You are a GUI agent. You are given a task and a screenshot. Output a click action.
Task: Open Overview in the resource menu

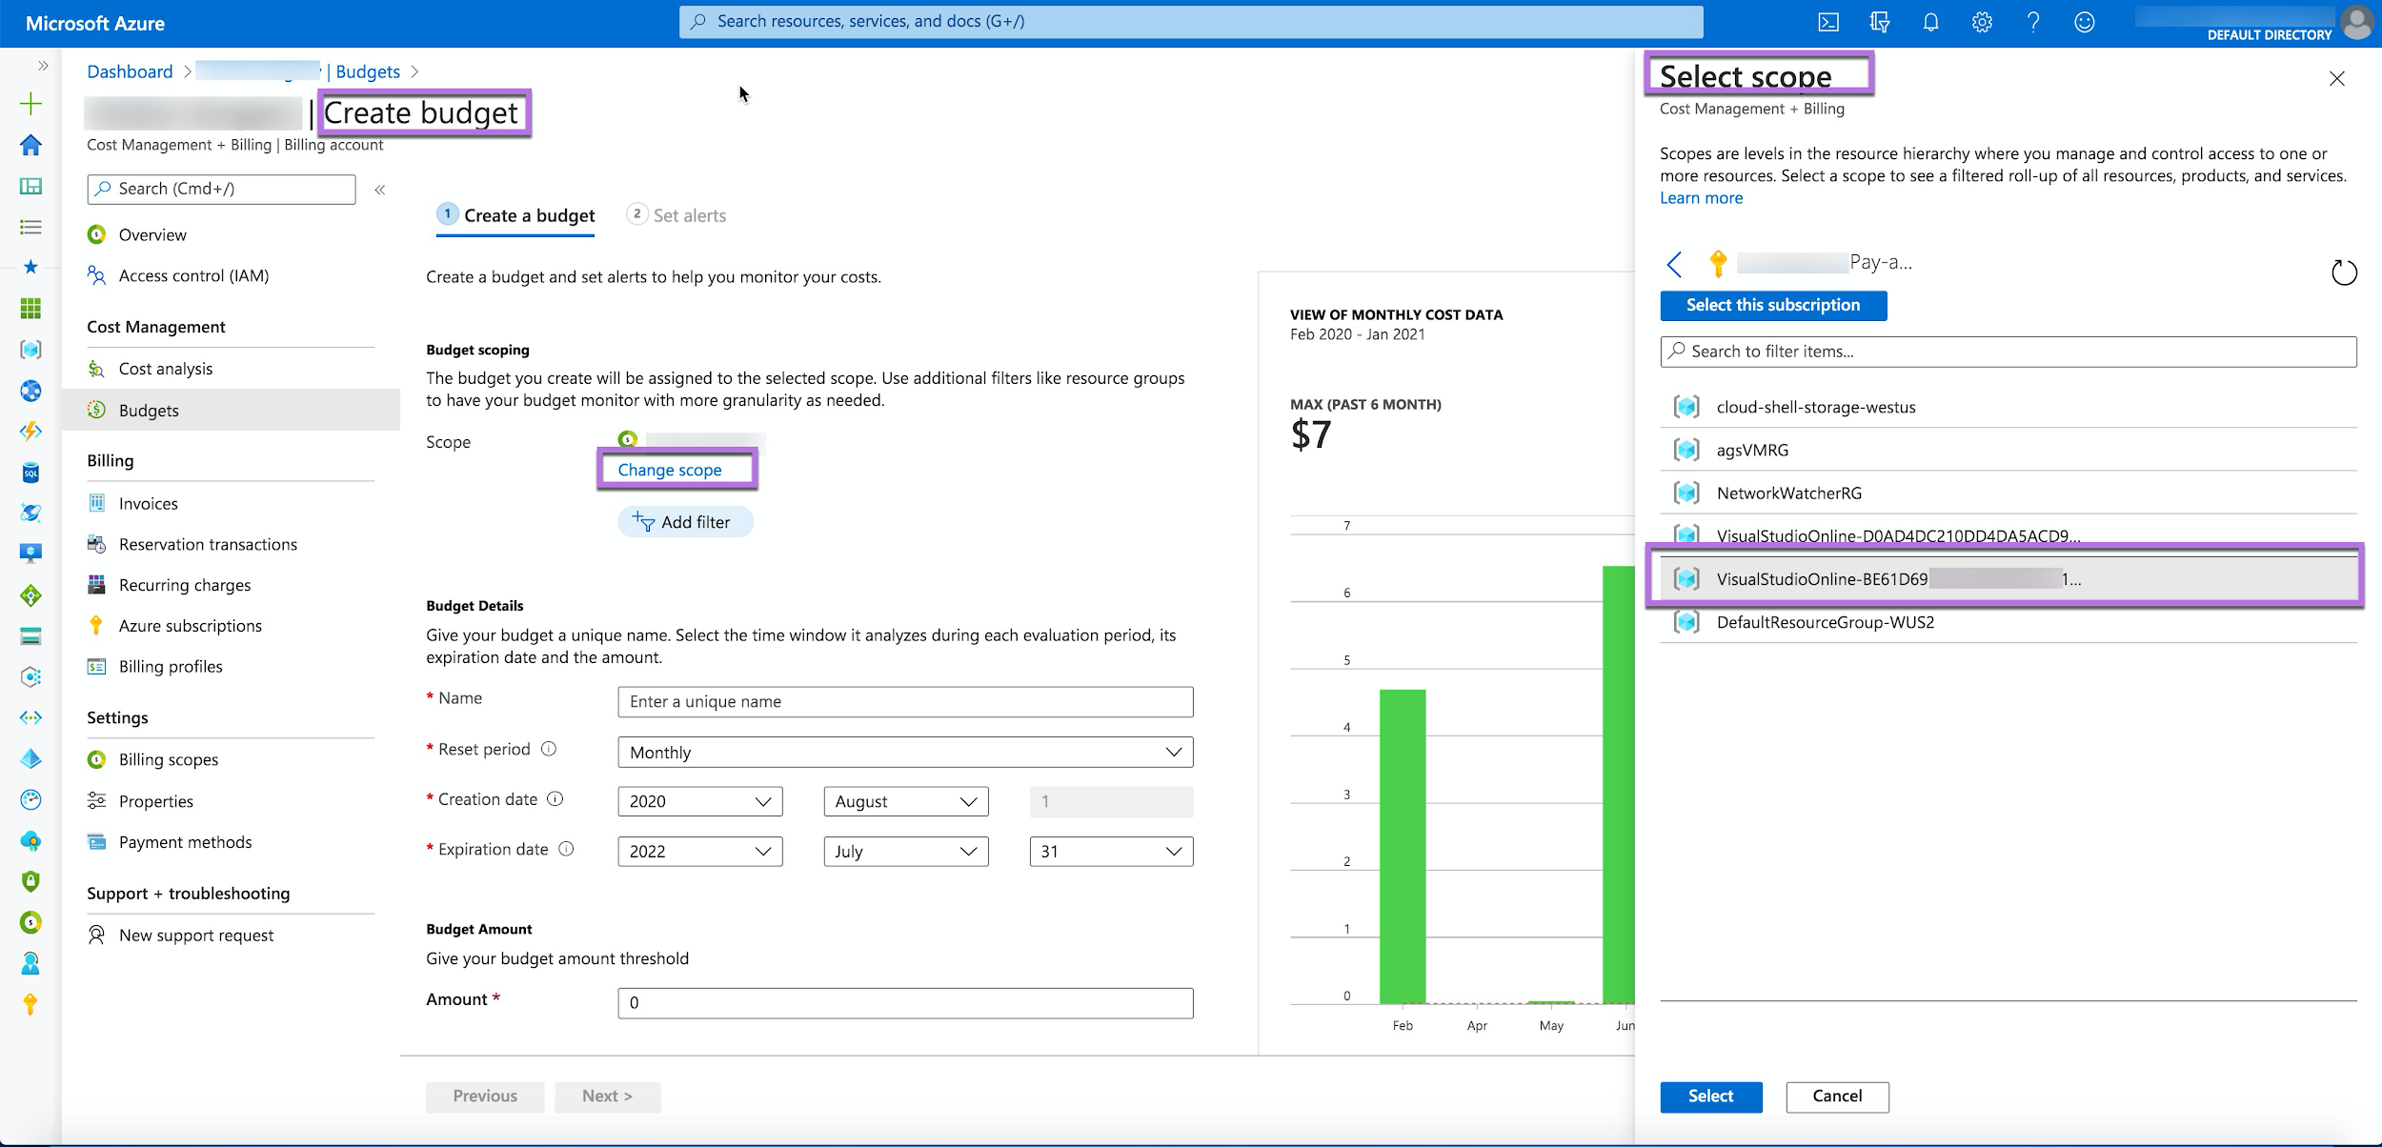pyautogui.click(x=152, y=235)
